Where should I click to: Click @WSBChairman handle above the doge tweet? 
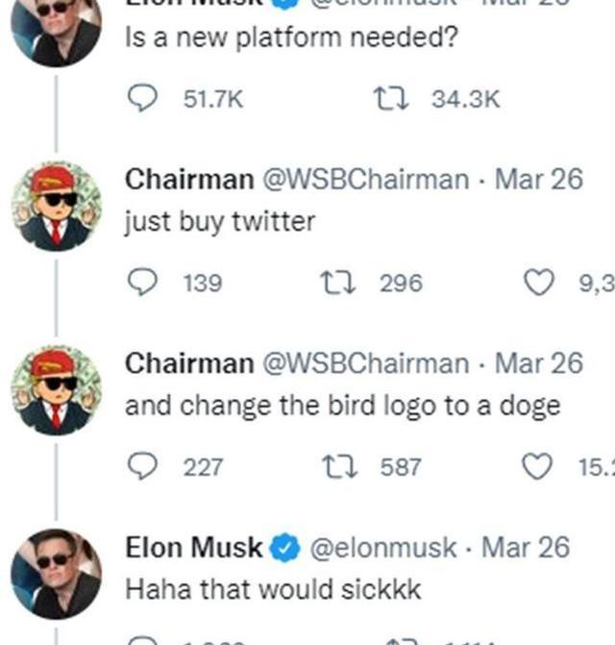(366, 363)
